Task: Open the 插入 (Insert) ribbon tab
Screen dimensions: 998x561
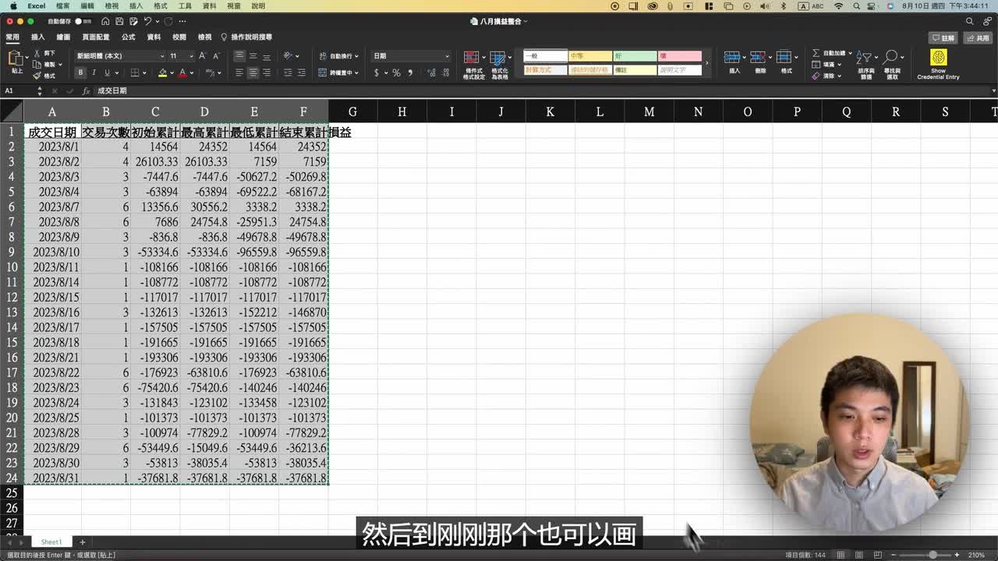Action: (x=37, y=37)
